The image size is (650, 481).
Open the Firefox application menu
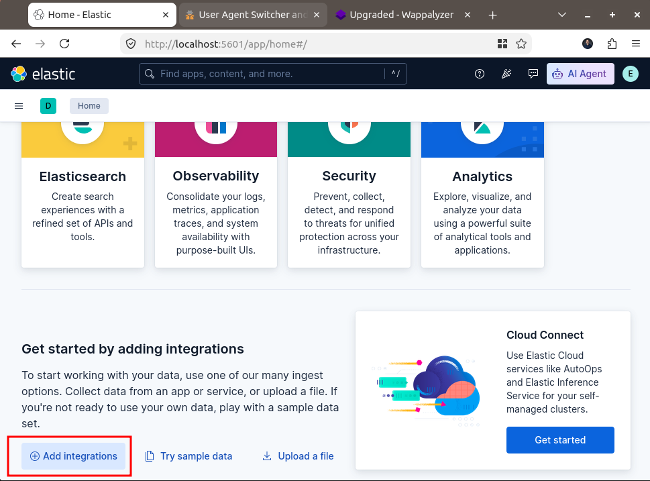pos(636,44)
